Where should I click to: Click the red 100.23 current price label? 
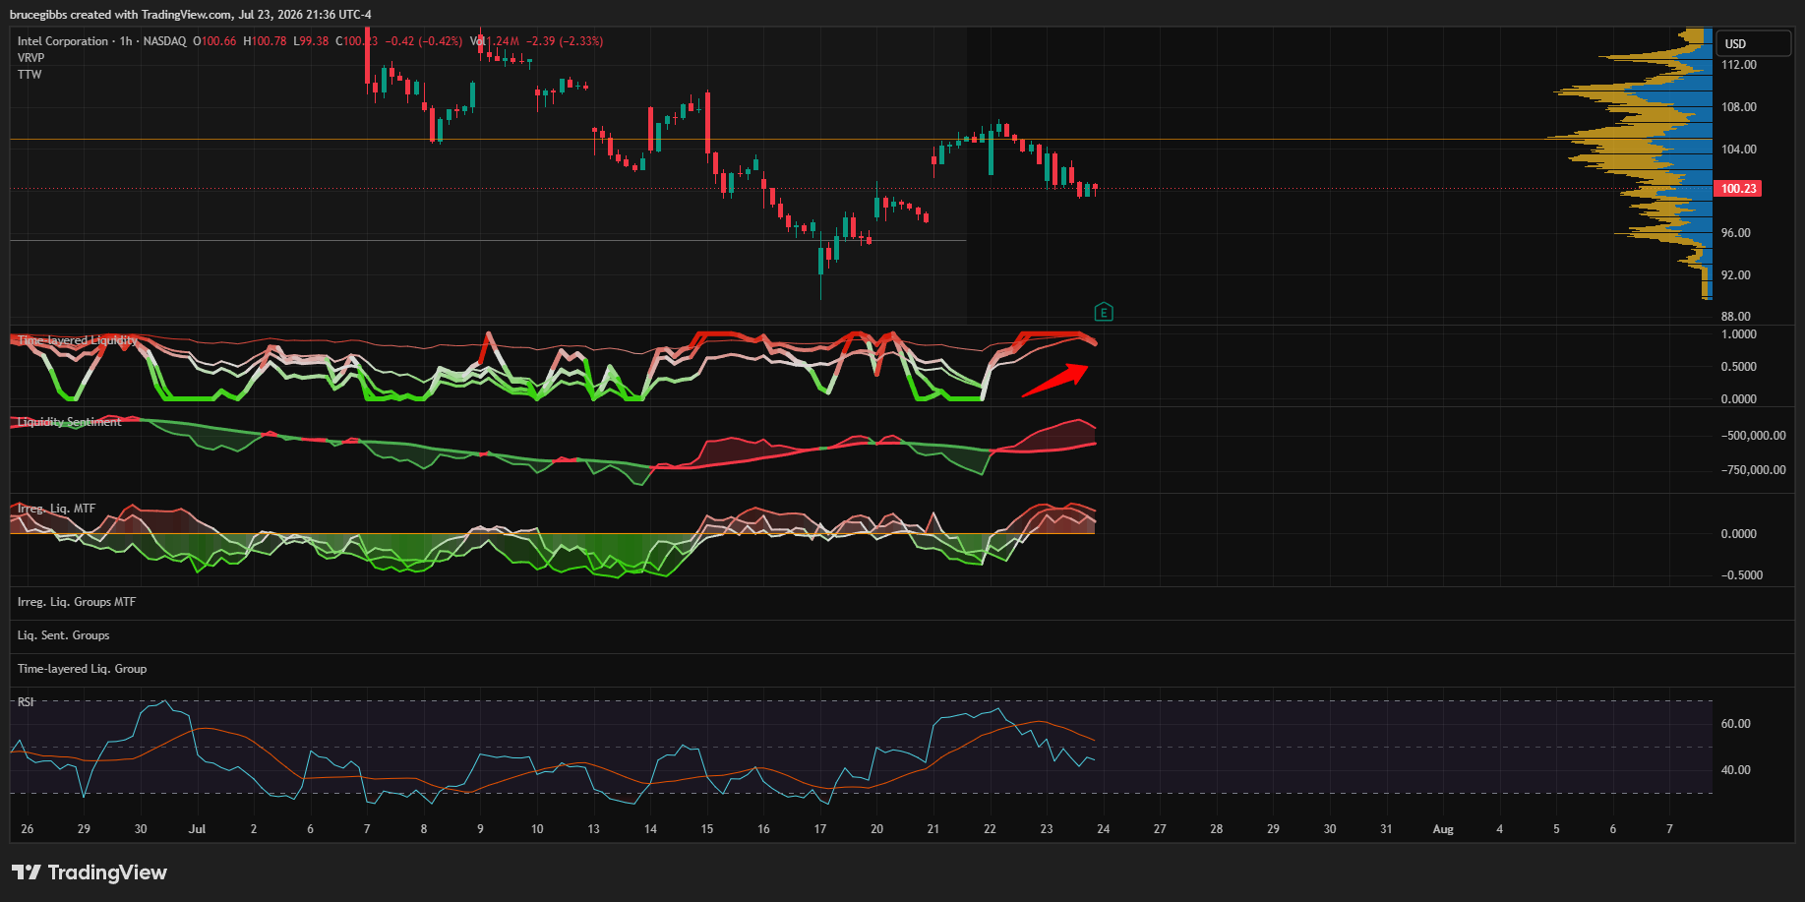(x=1738, y=188)
